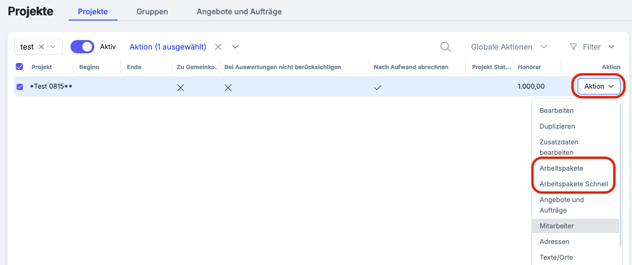This screenshot has height=265, width=632.
Task: Click the action menu vertical scrollbar
Action: [x=621, y=172]
